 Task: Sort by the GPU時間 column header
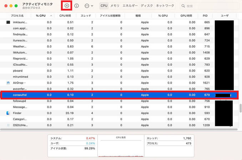point(186,16)
